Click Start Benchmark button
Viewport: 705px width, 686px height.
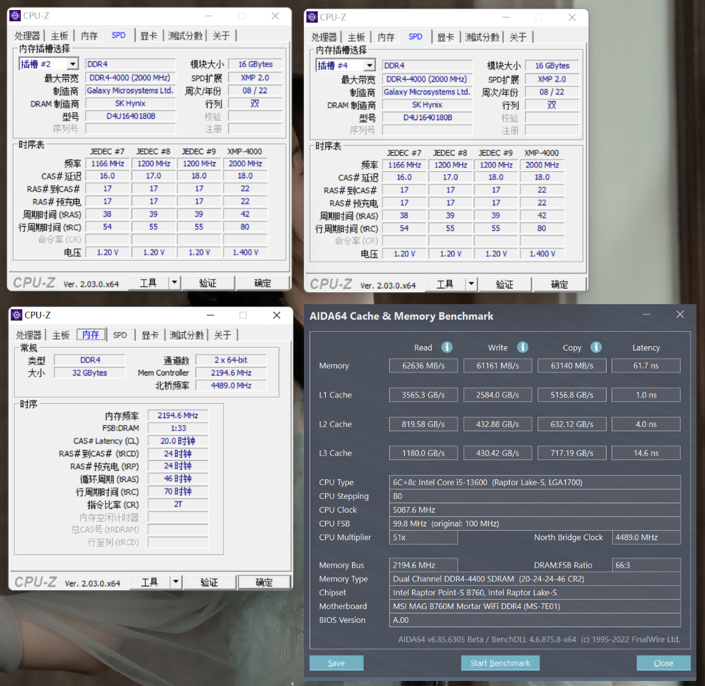[500, 663]
